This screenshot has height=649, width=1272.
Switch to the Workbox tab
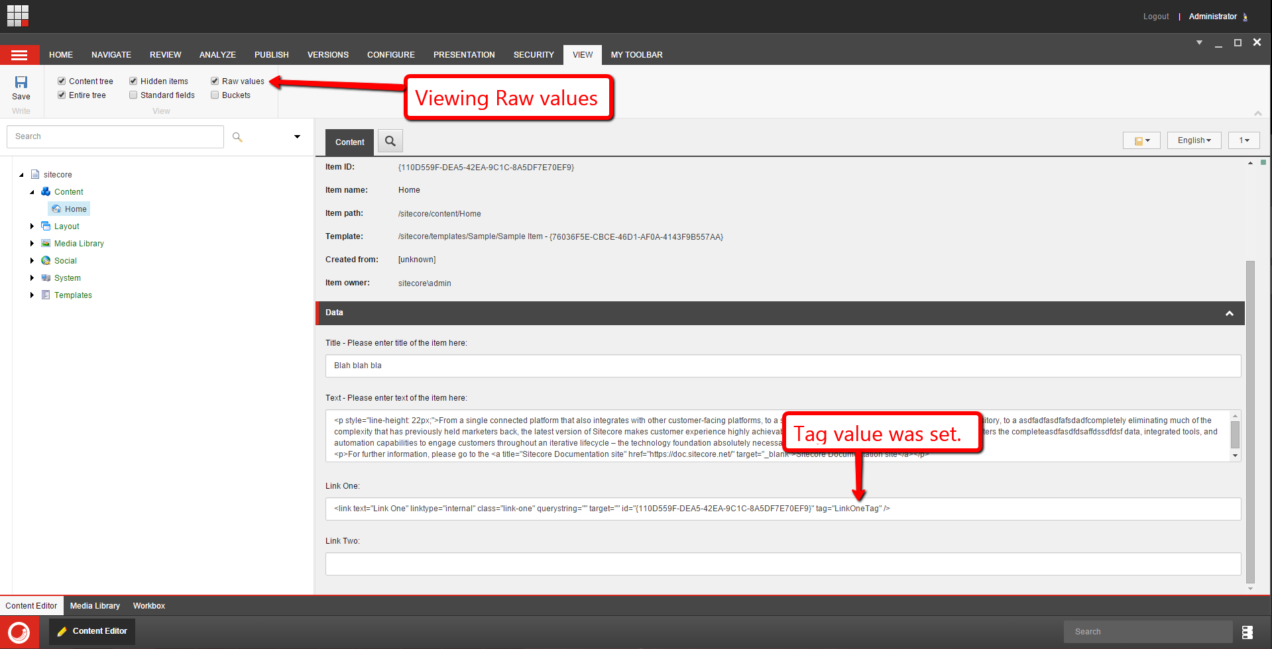148,606
